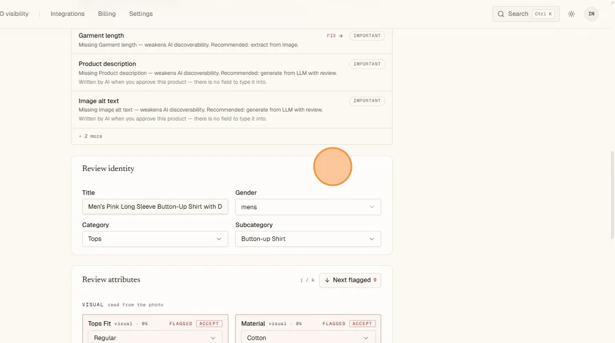Open the Subcategory dropdown showing Button-up Shirt
This screenshot has height=343, width=615.
pos(308,239)
